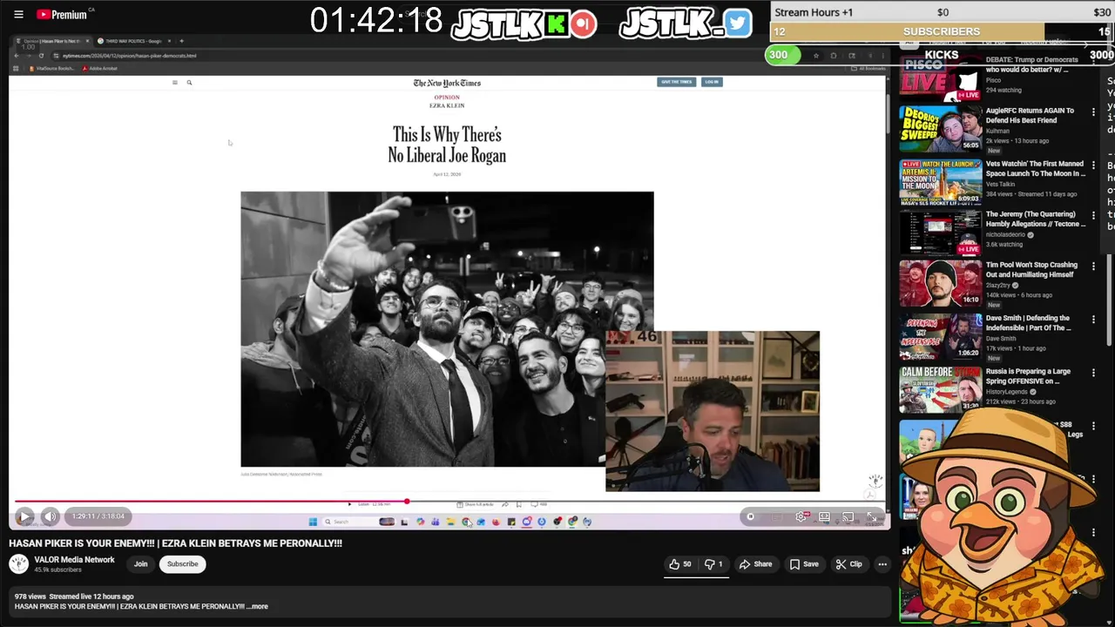
Task: Open new tab plus button in streamed browser
Action: (x=181, y=41)
